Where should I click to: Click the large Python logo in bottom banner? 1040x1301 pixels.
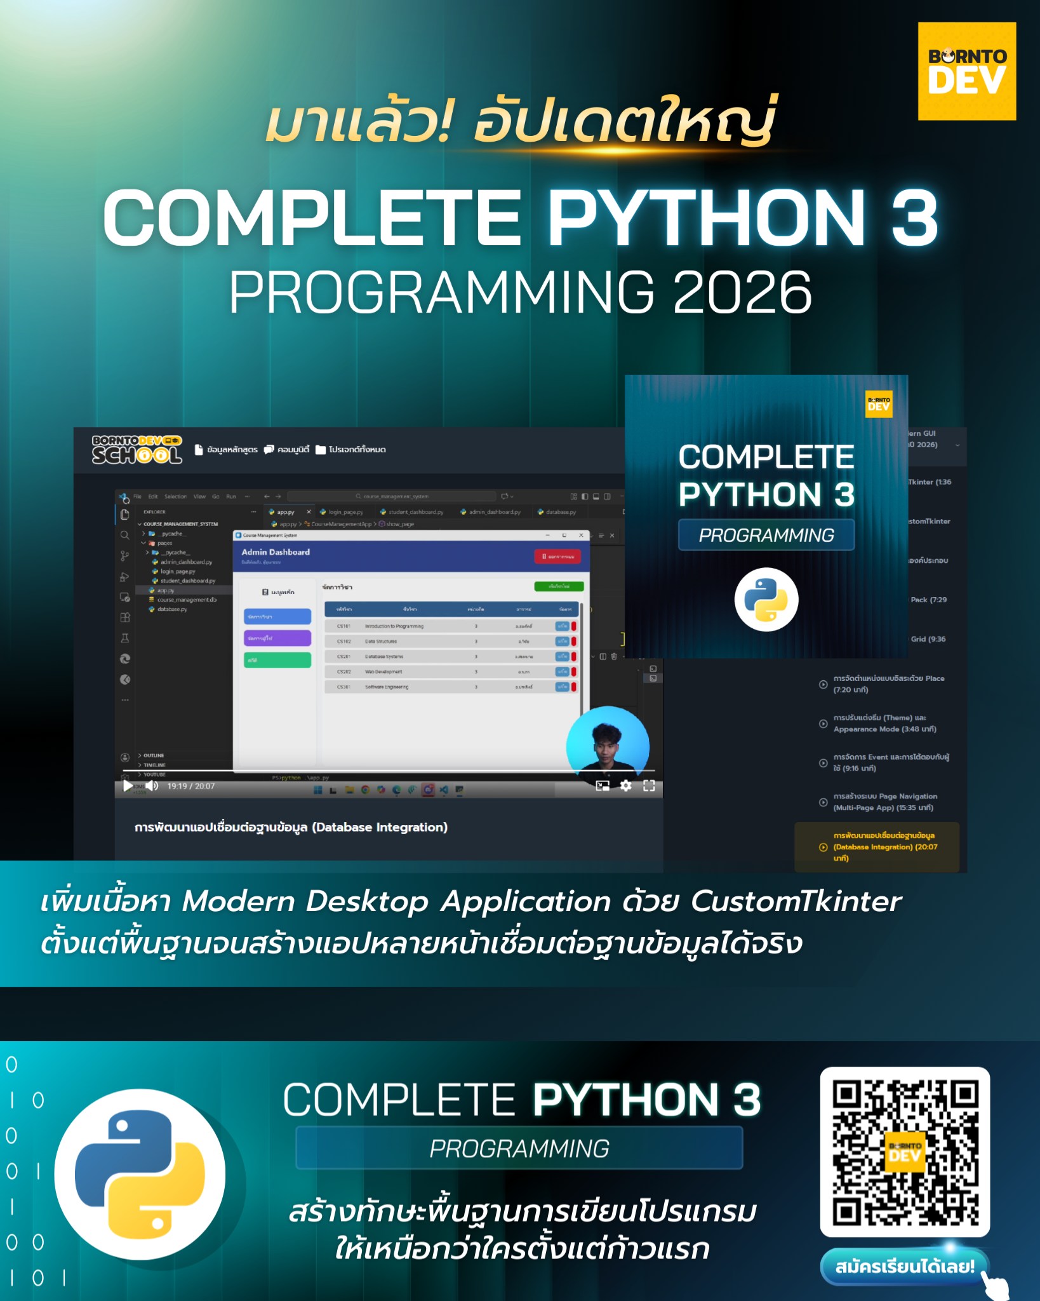click(x=140, y=1175)
